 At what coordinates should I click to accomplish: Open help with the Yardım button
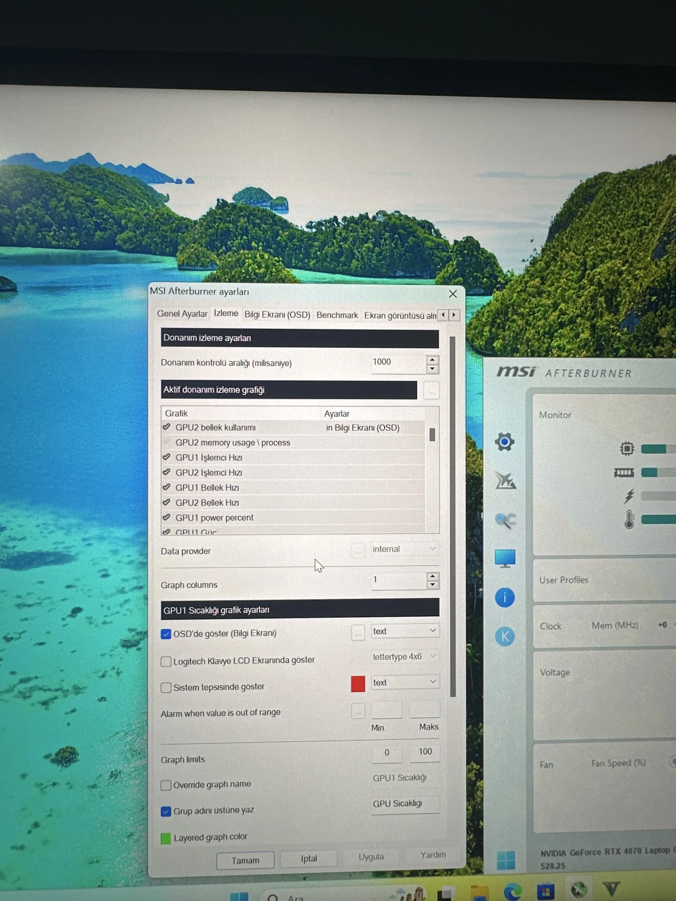click(x=433, y=855)
